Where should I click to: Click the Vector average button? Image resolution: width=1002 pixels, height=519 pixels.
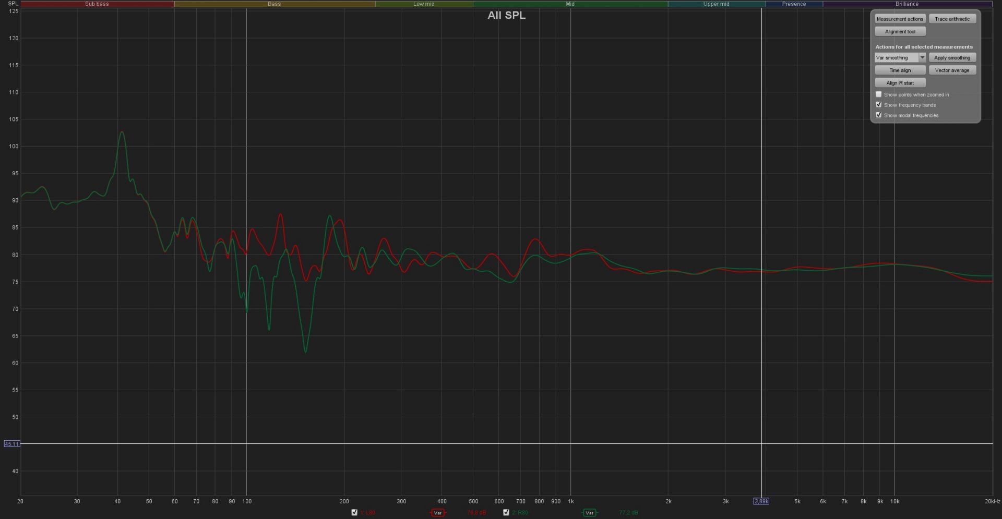(x=952, y=70)
